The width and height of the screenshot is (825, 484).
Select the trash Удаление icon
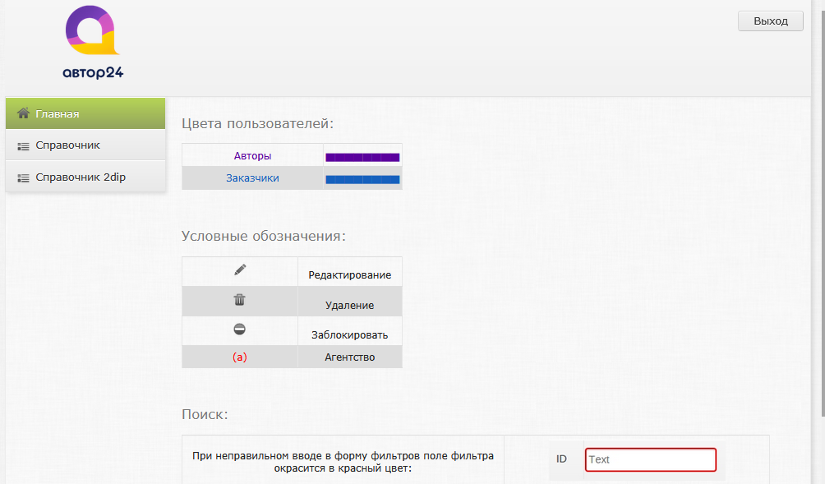click(238, 300)
